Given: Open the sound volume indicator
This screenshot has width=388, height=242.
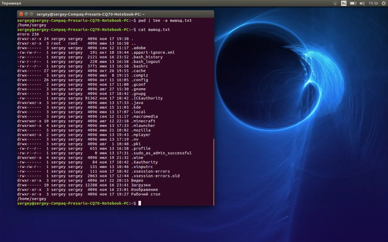Looking at the screenshot, I should (x=363, y=3).
